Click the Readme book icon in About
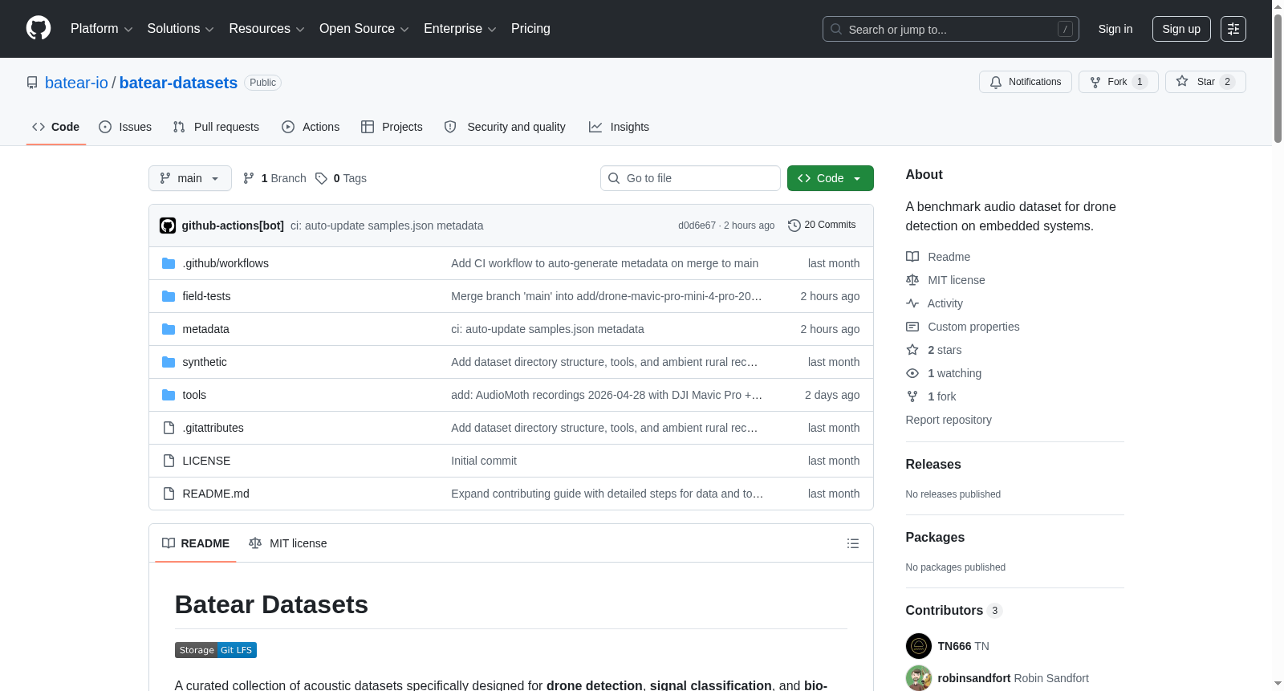Viewport: 1284px width, 691px height. [912, 257]
